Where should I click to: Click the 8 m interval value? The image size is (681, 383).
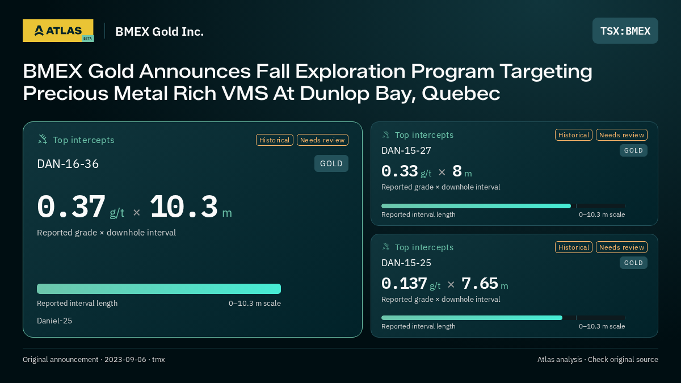tap(462, 171)
